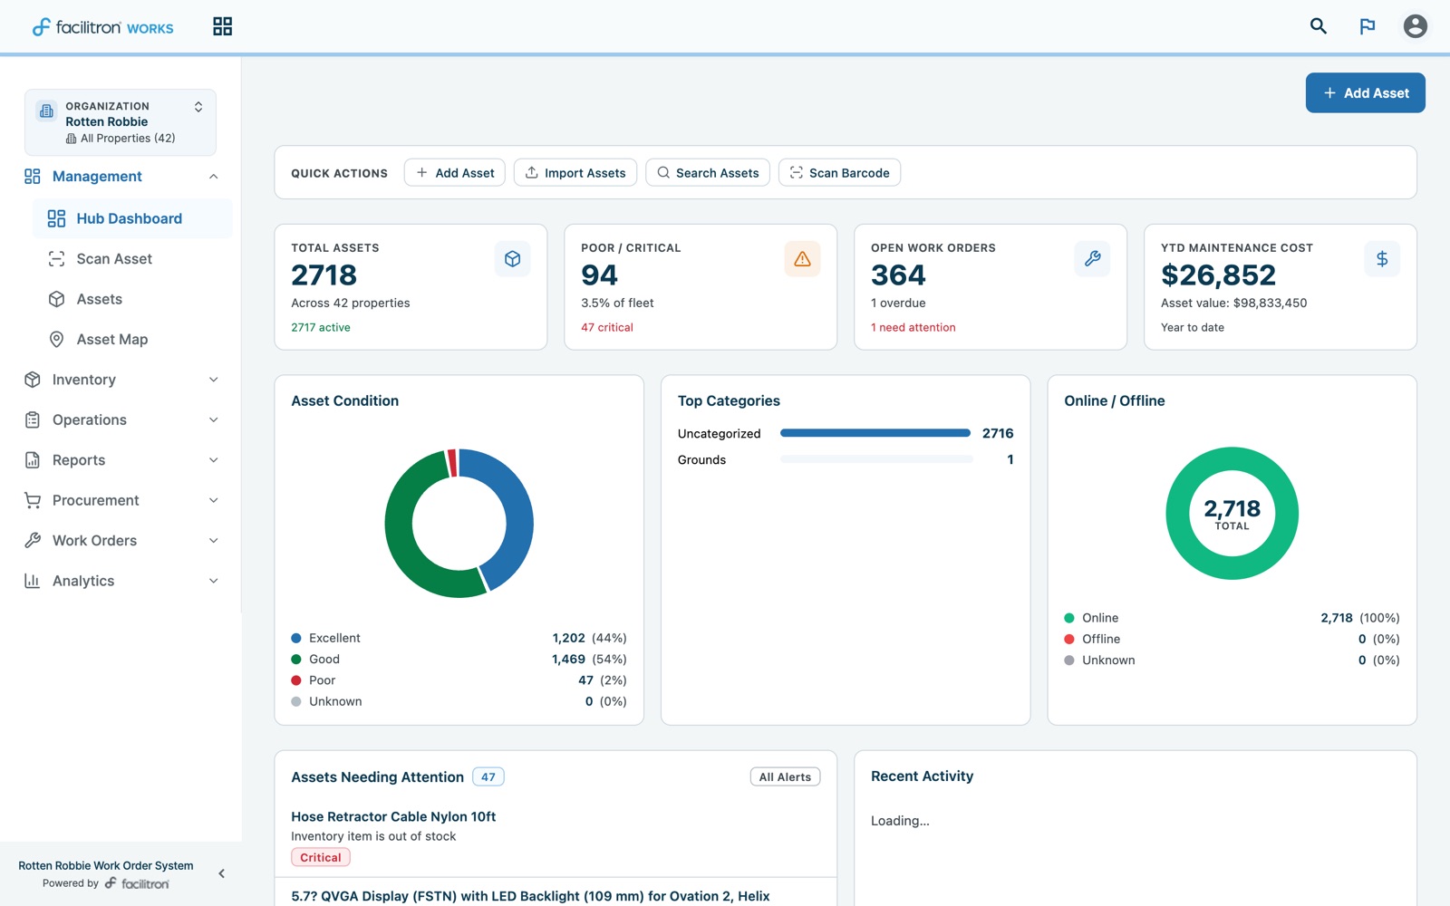Click the Uncategorized category progress bar

coord(875,433)
